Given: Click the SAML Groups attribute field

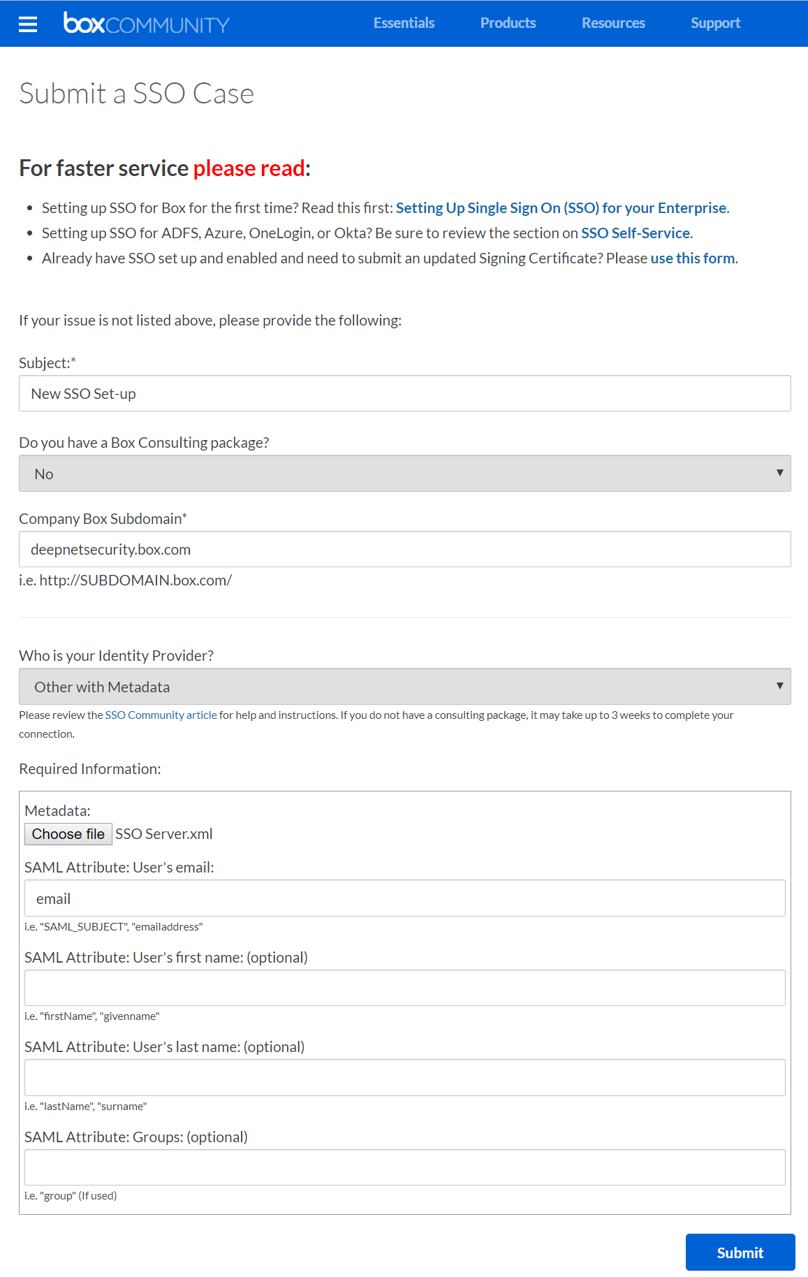Looking at the screenshot, I should pos(404,1167).
